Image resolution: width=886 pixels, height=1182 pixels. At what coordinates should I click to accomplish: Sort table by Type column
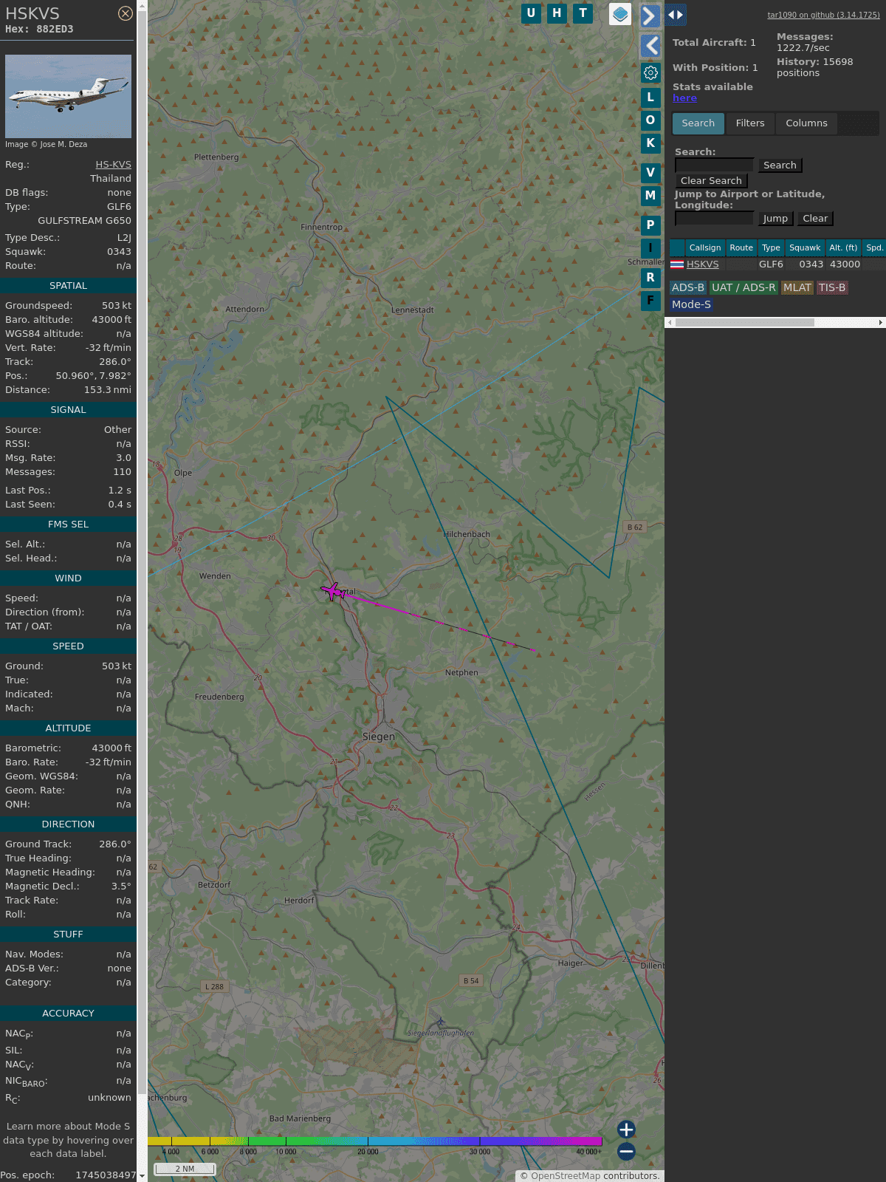[771, 247]
